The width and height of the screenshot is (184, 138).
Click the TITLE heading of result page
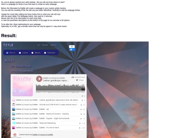[x=8, y=45]
